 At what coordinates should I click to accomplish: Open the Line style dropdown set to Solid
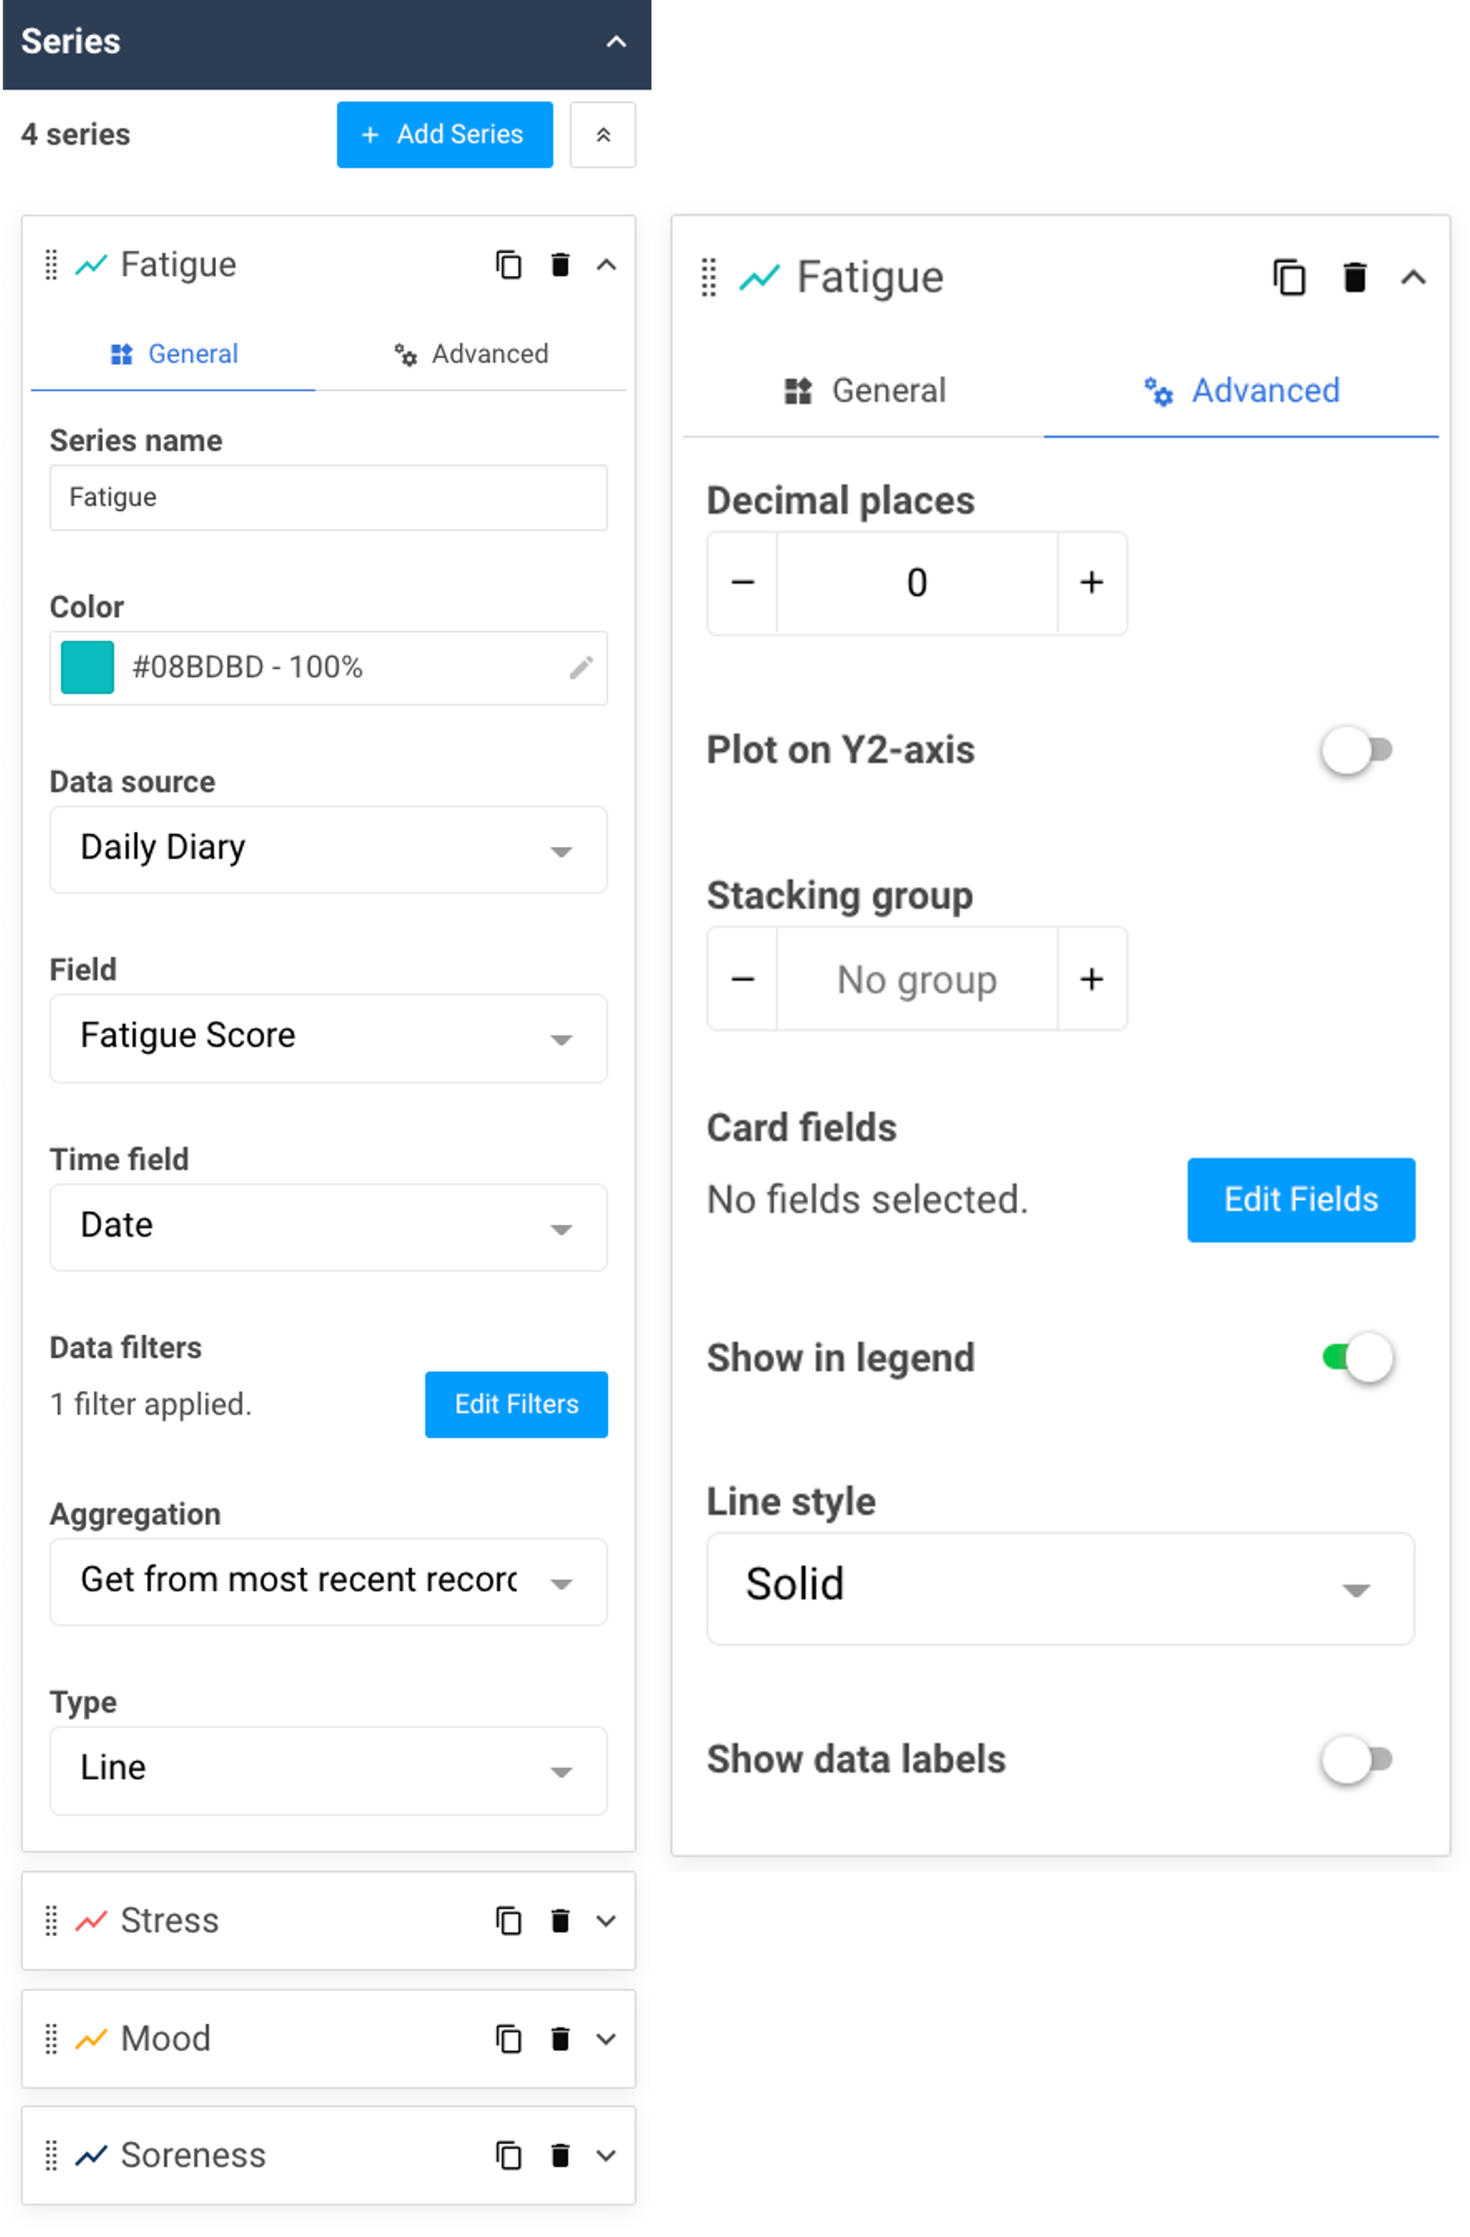tap(1060, 1588)
